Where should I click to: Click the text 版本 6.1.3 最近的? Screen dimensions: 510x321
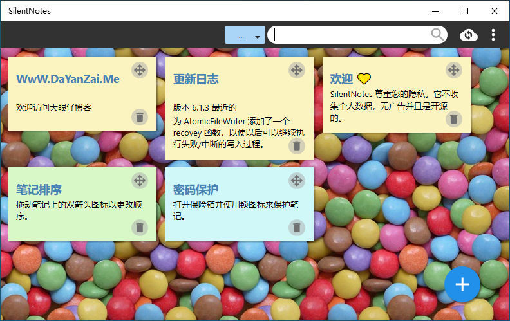pyautogui.click(x=205, y=107)
